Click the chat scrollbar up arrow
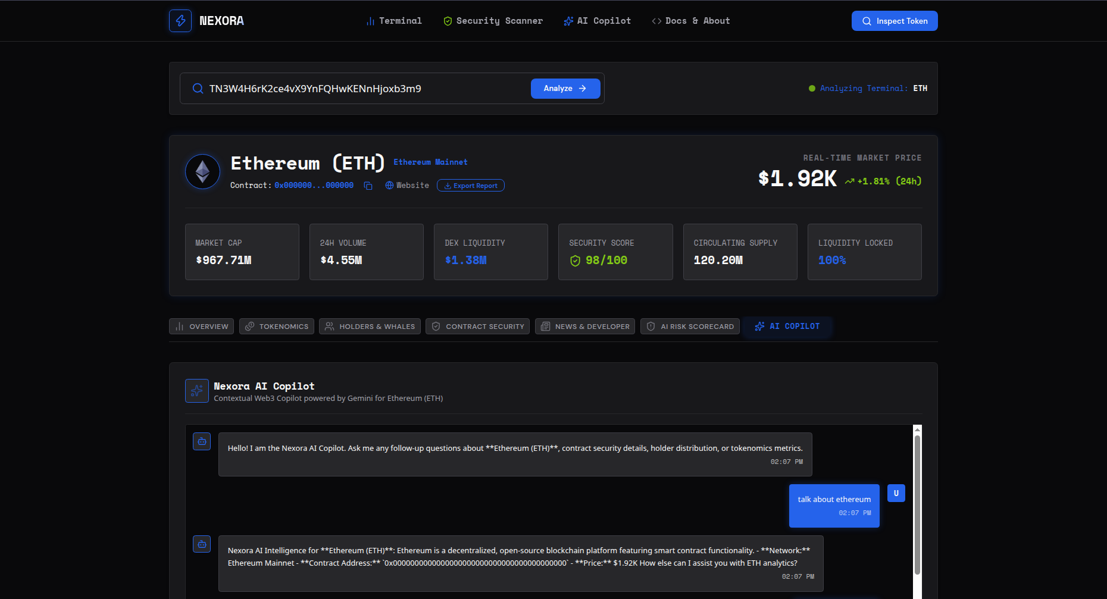Image resolution: width=1107 pixels, height=599 pixels. 917,429
